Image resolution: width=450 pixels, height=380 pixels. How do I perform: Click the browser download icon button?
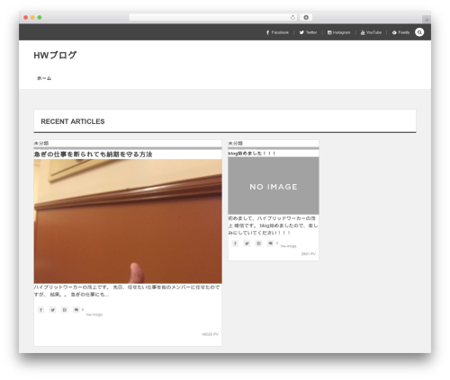point(306,17)
